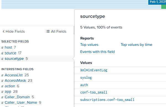
Task: Click the Feb 1, 2025 timeline tooltip
Action: tap(157, 2)
